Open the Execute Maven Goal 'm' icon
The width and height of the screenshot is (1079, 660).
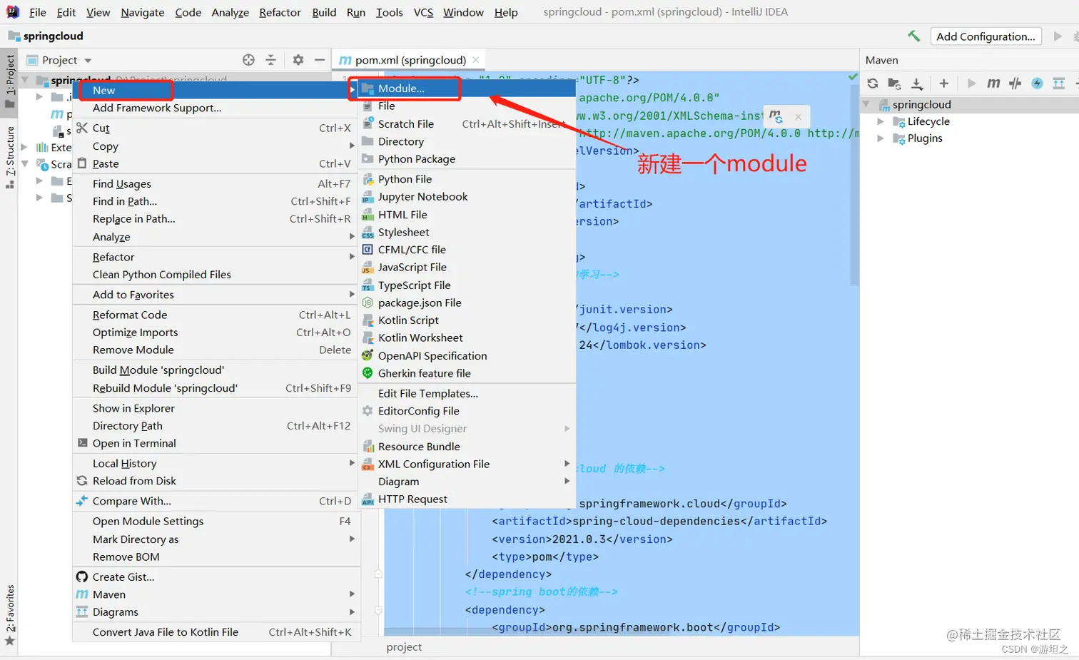(x=993, y=83)
